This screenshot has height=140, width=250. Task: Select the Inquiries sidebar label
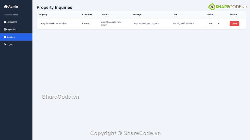tap(11, 37)
